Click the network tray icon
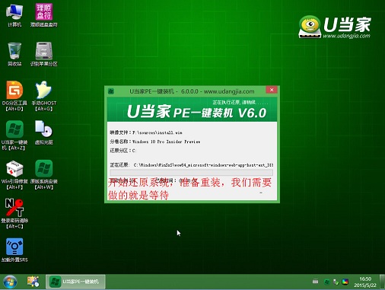 [336, 282]
